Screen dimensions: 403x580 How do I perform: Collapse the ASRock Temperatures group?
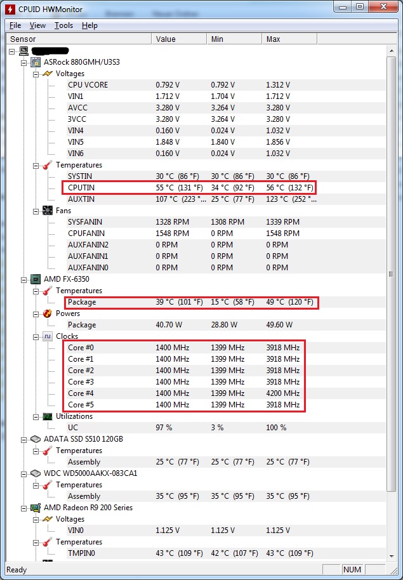[36, 166]
